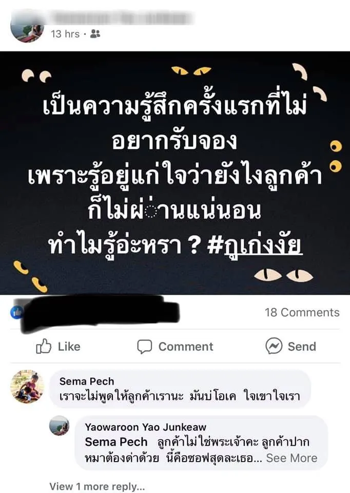Click the friends audience icon near 13 hrs
The image size is (350, 493).
point(95,34)
